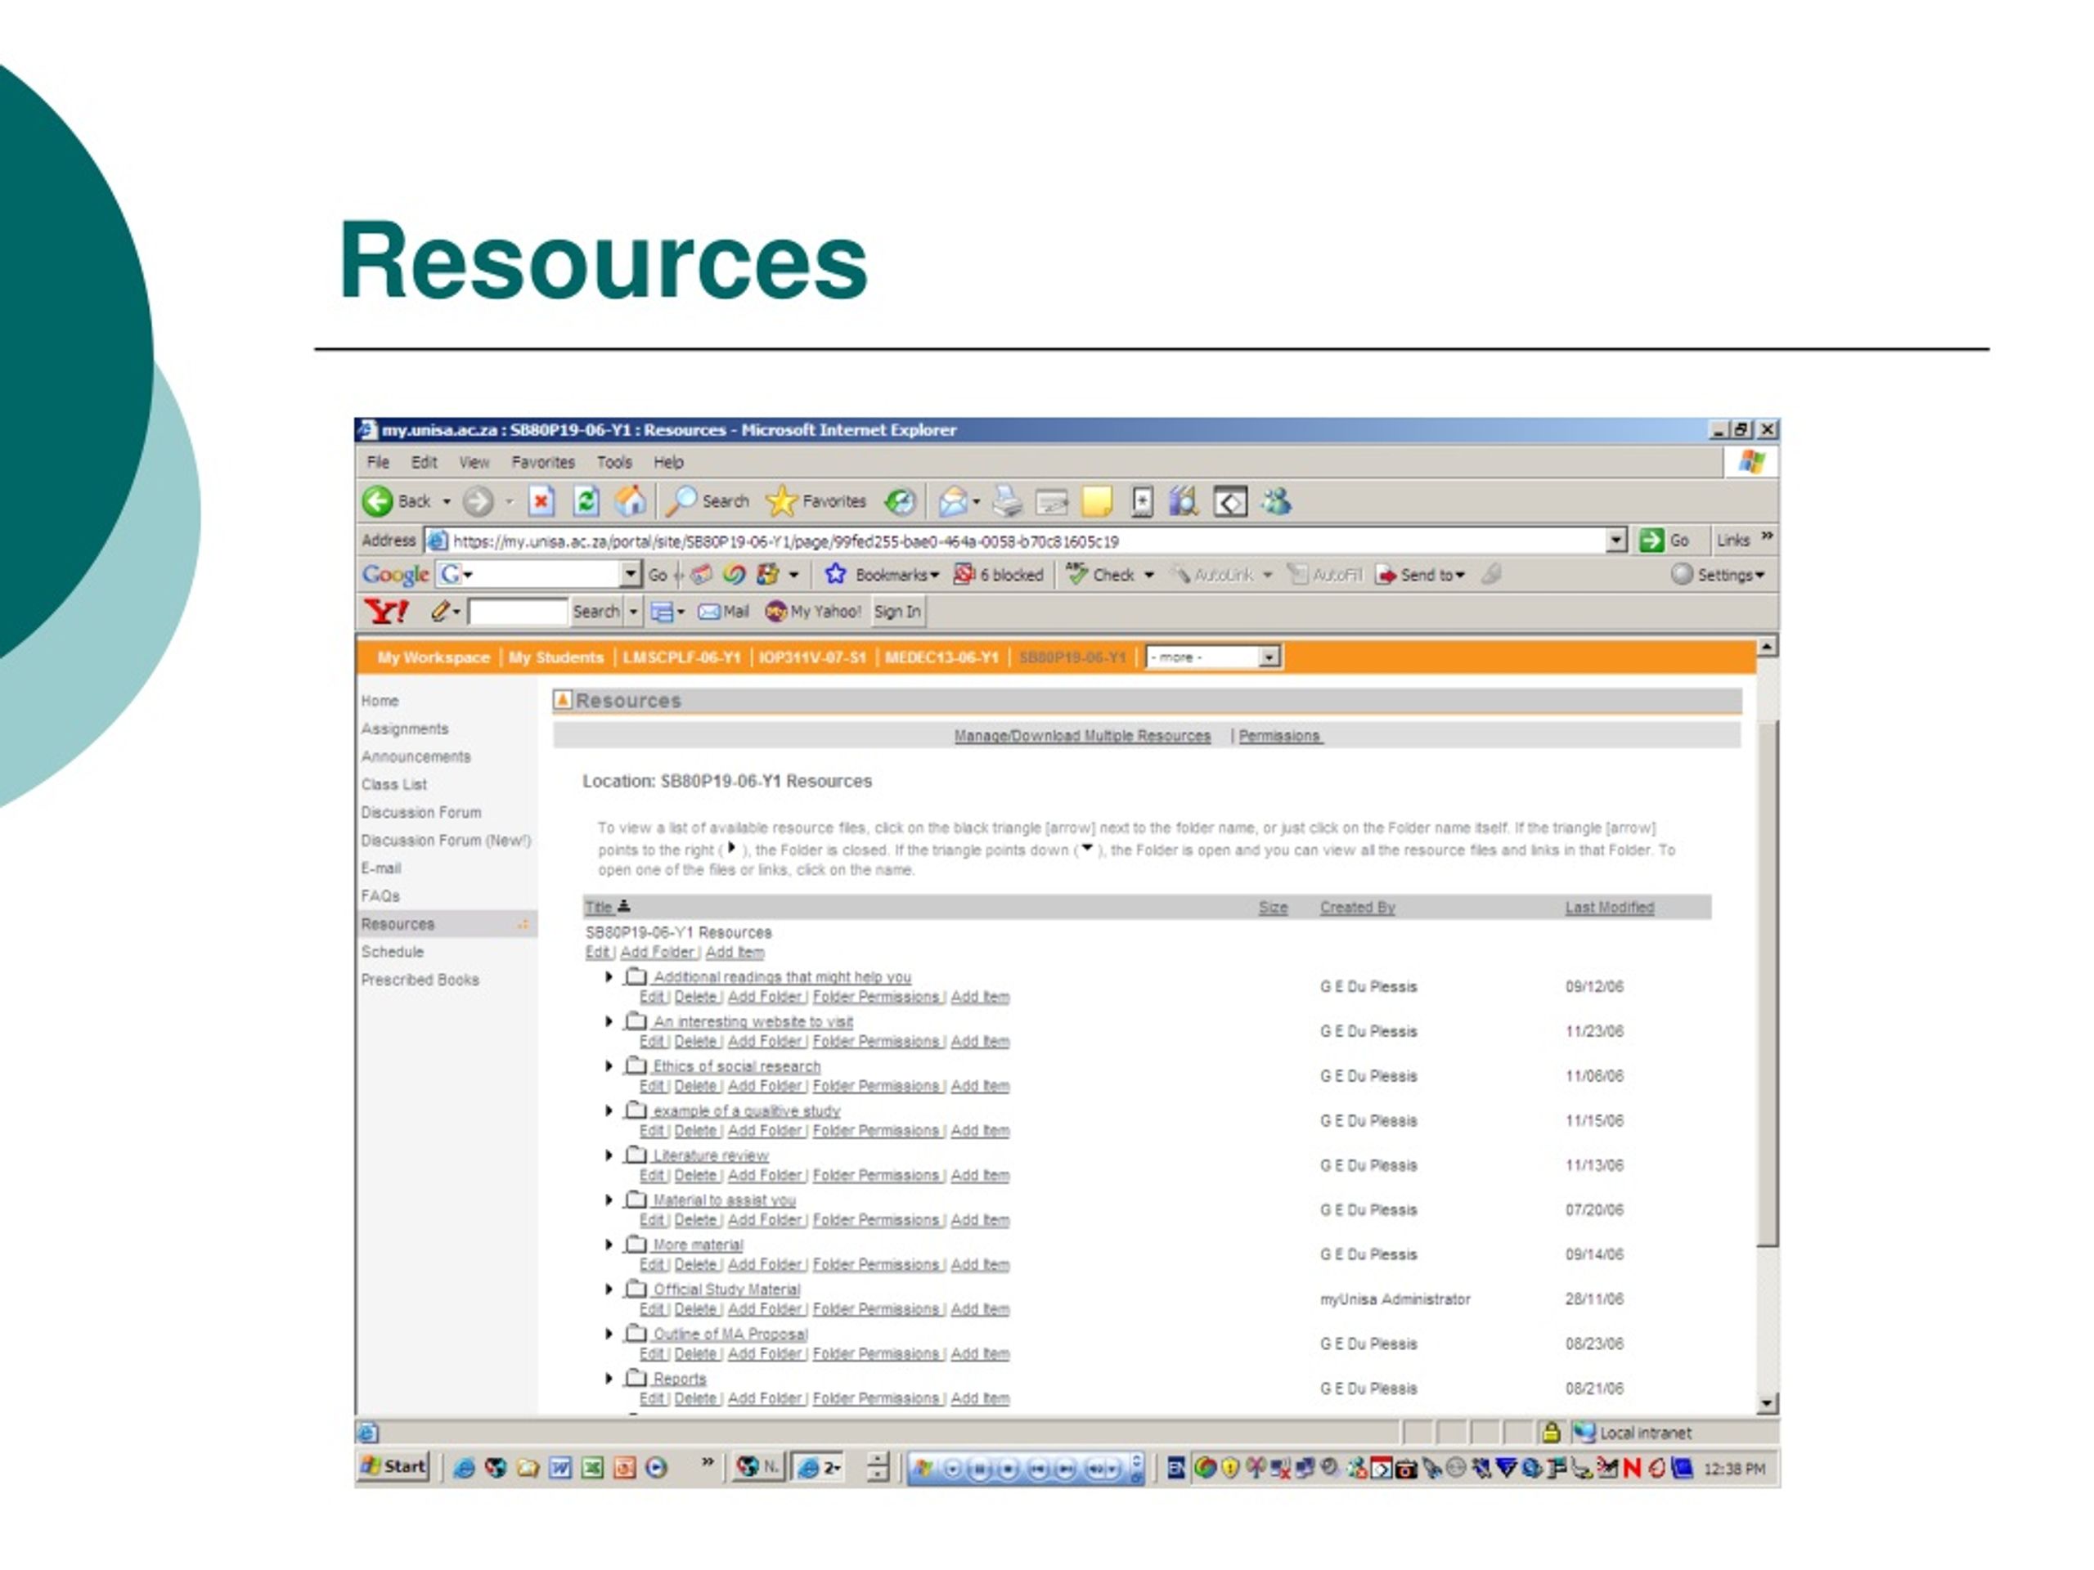Click the taskbar clock showing 12:38 PM
2094x1570 pixels.
pos(1734,1469)
